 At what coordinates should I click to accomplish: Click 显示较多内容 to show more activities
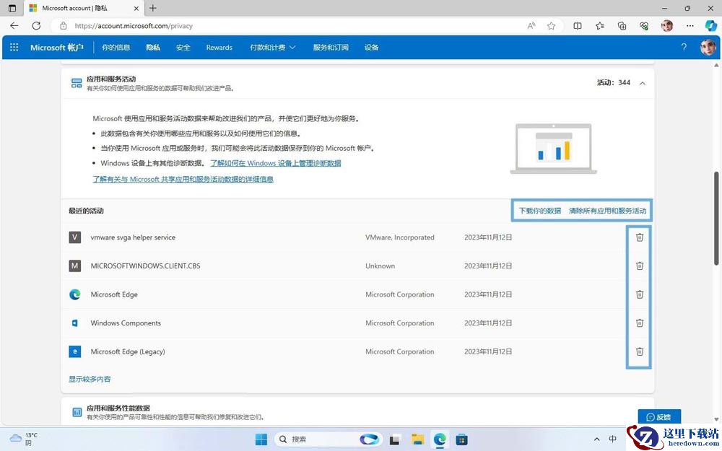90,380
